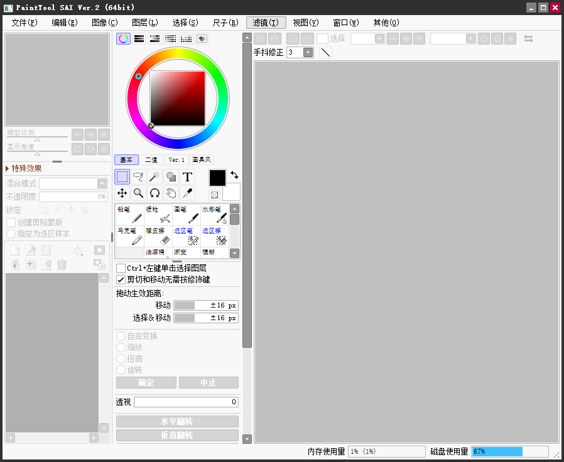Click the tool panel scroll up arrow
This screenshot has width=564, height=462.
tap(247, 38)
